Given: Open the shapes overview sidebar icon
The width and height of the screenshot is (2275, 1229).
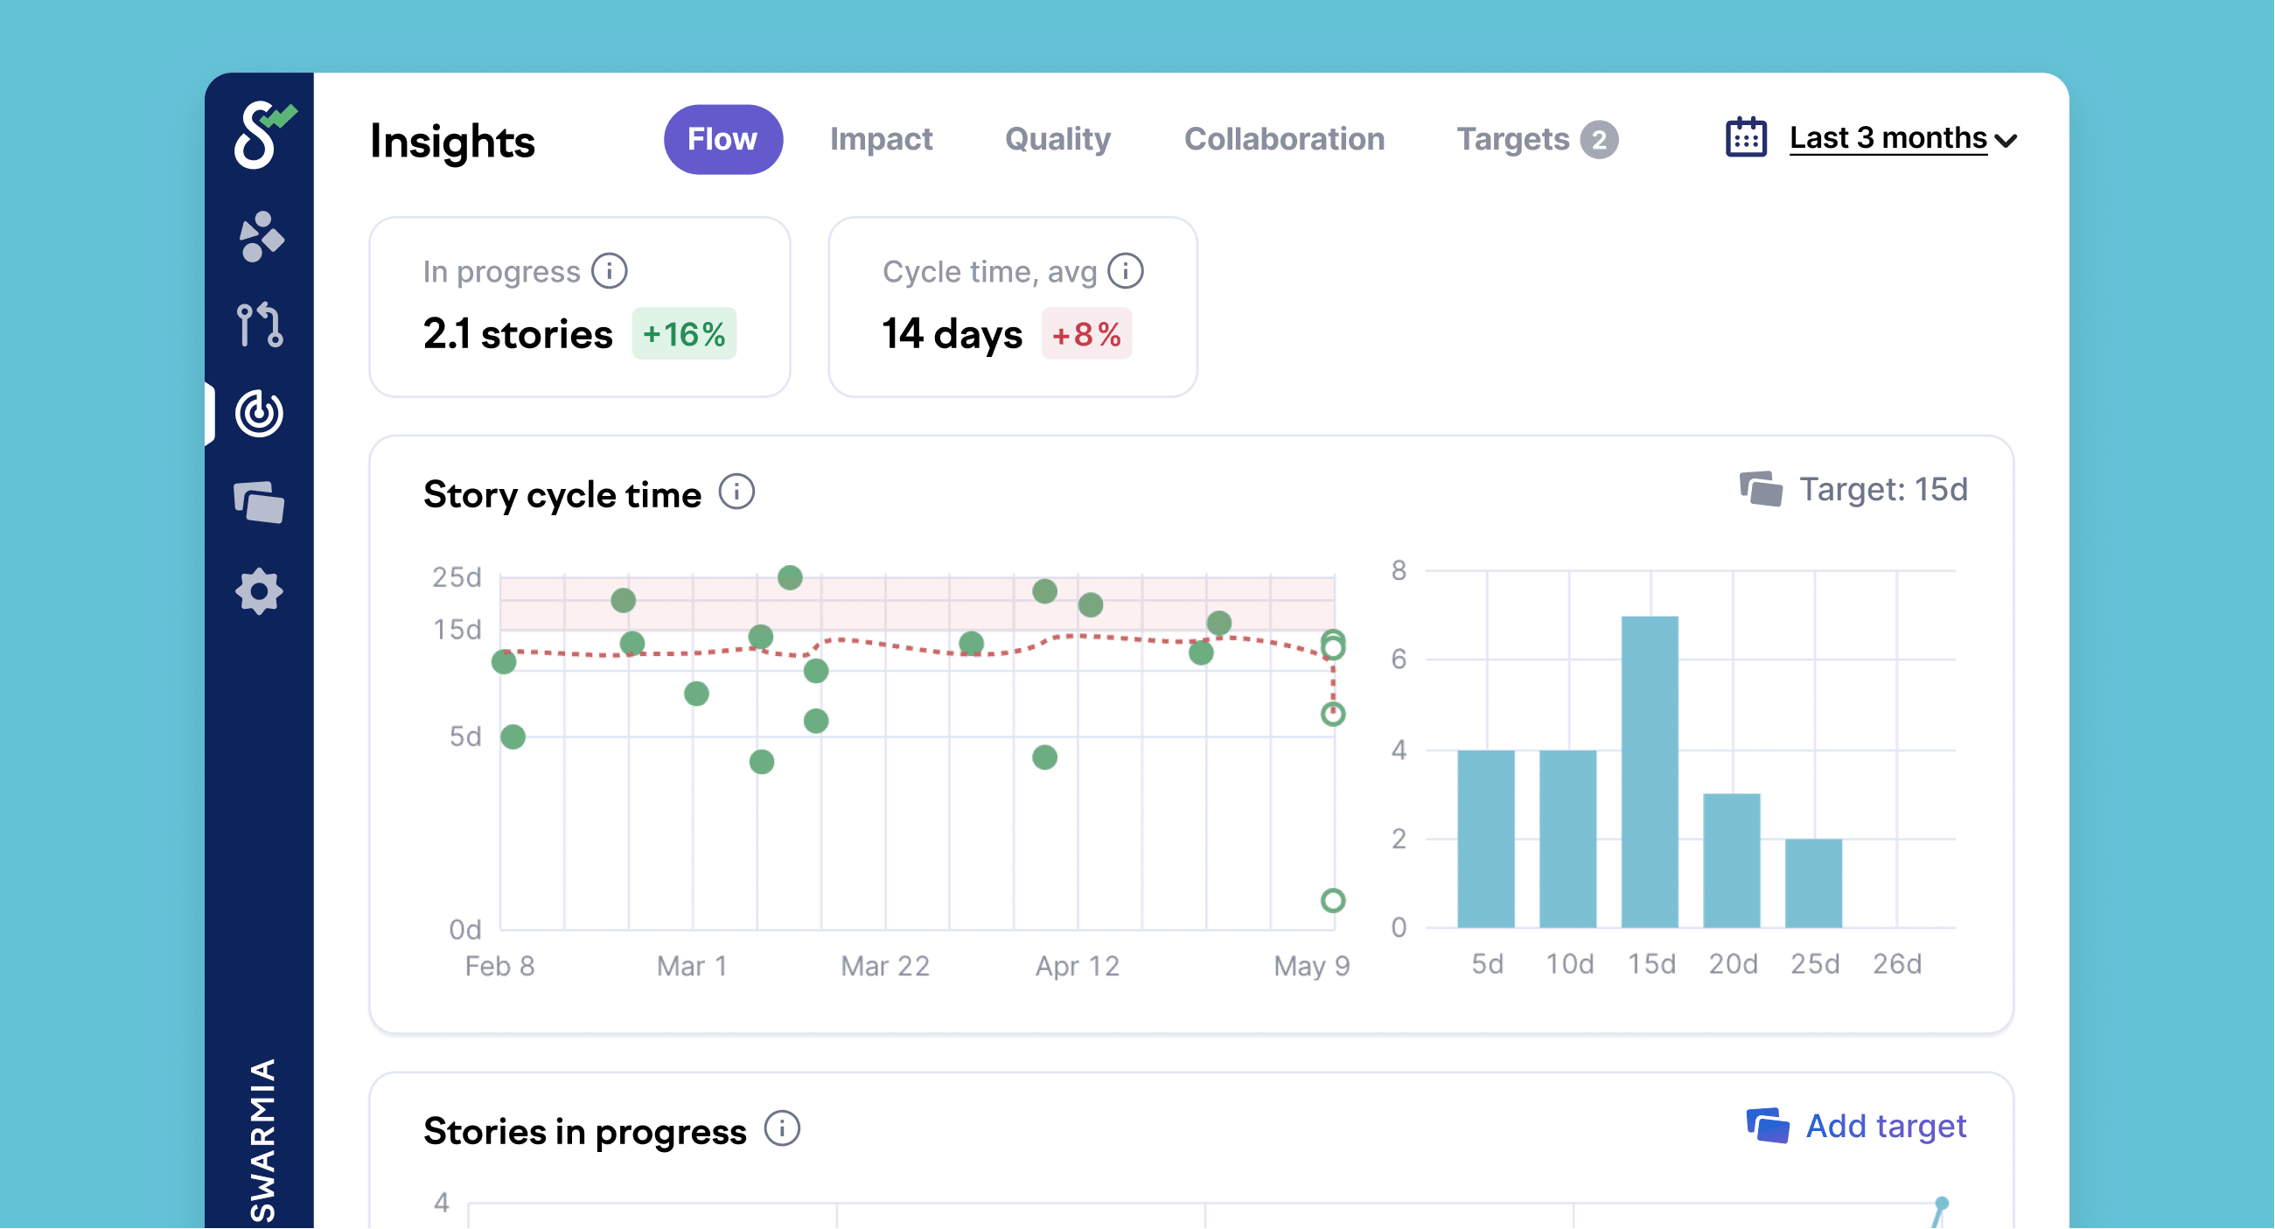Looking at the screenshot, I should [x=261, y=237].
